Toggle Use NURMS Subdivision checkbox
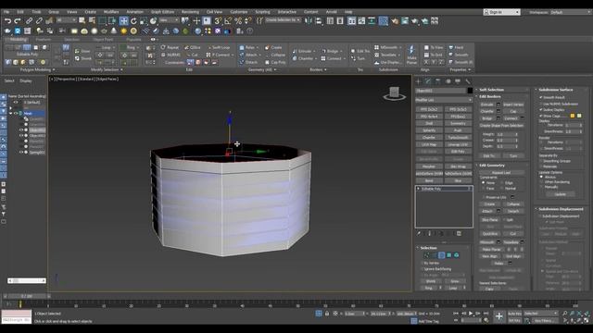The image size is (593, 333). 541,104
